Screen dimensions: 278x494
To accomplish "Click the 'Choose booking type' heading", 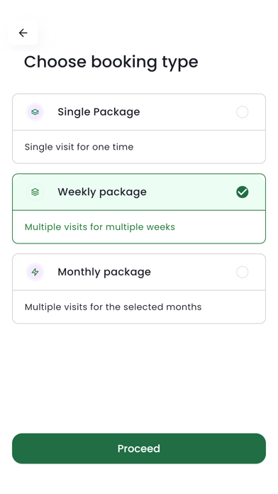I will (111, 62).
